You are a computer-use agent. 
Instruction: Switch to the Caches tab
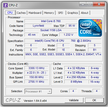[x=21, y=13]
